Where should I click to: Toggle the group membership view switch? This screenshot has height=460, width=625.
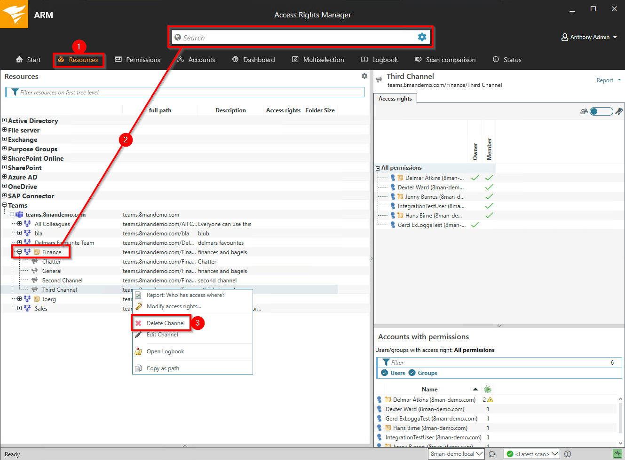[x=601, y=111]
